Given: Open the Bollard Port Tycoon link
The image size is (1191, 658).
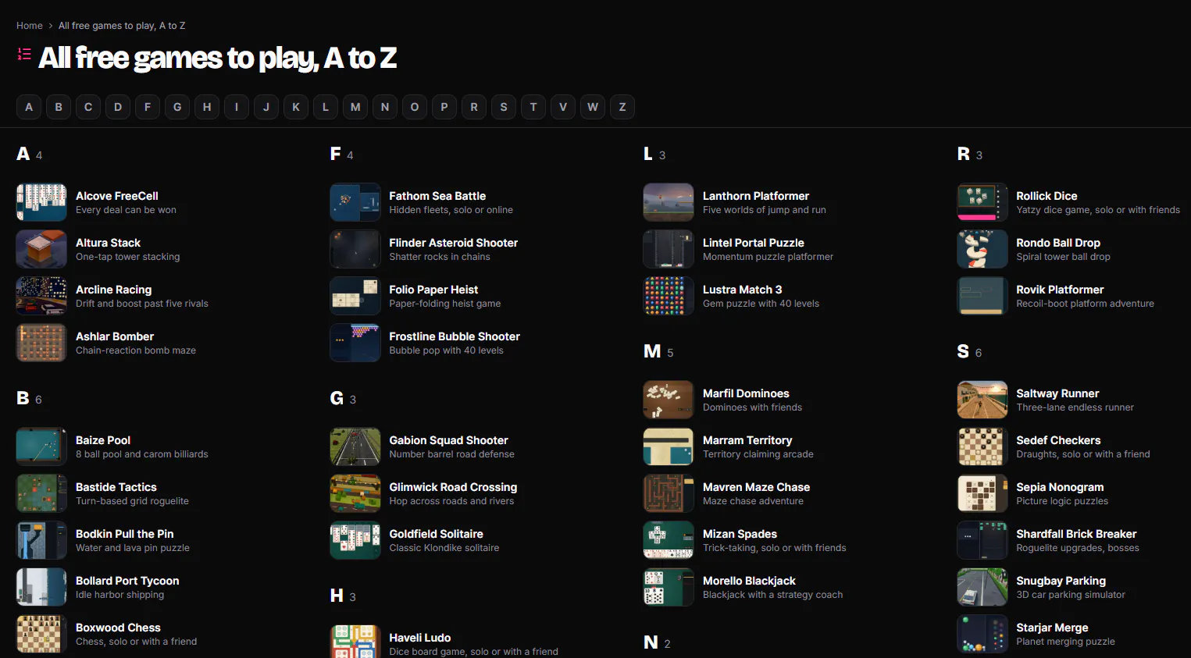Looking at the screenshot, I should [127, 581].
